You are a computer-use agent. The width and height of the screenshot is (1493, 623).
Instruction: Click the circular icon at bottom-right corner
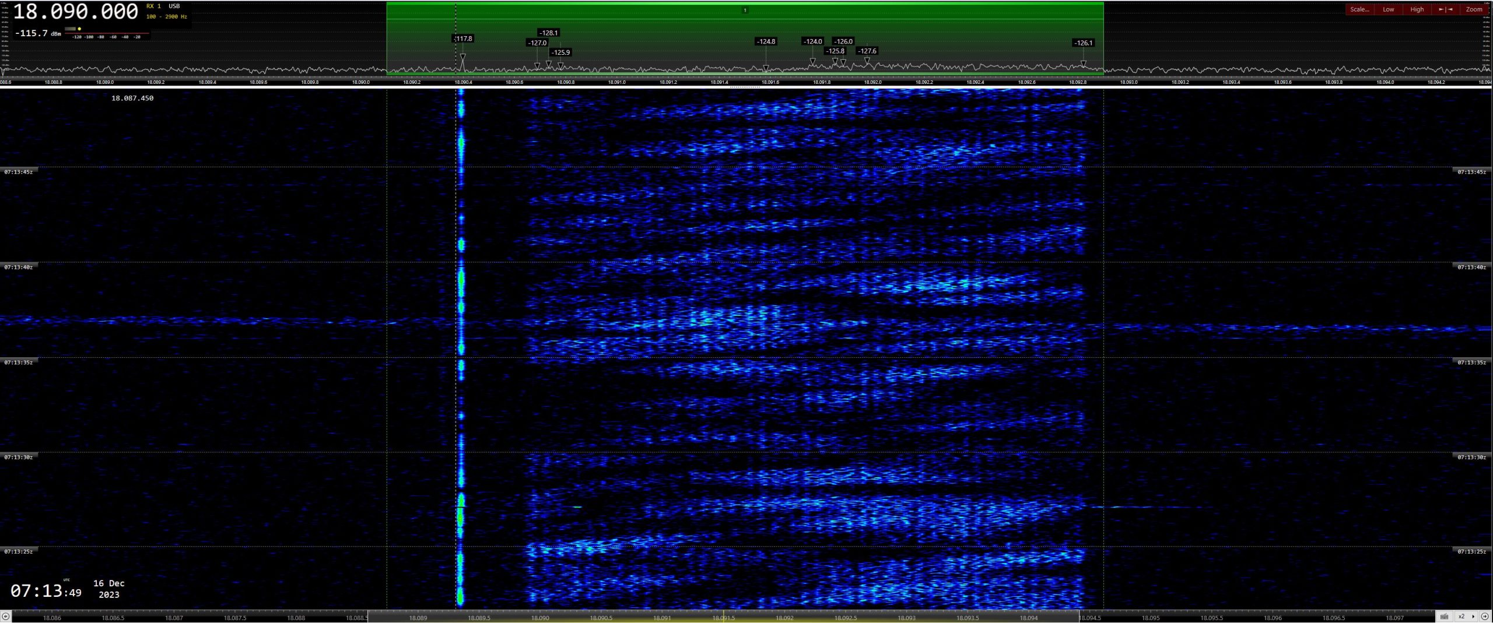pos(1485,617)
